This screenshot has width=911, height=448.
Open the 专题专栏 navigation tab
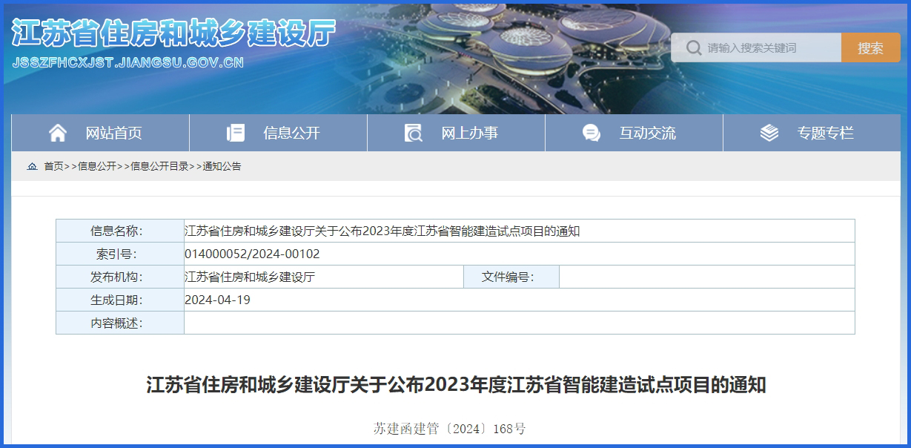812,133
